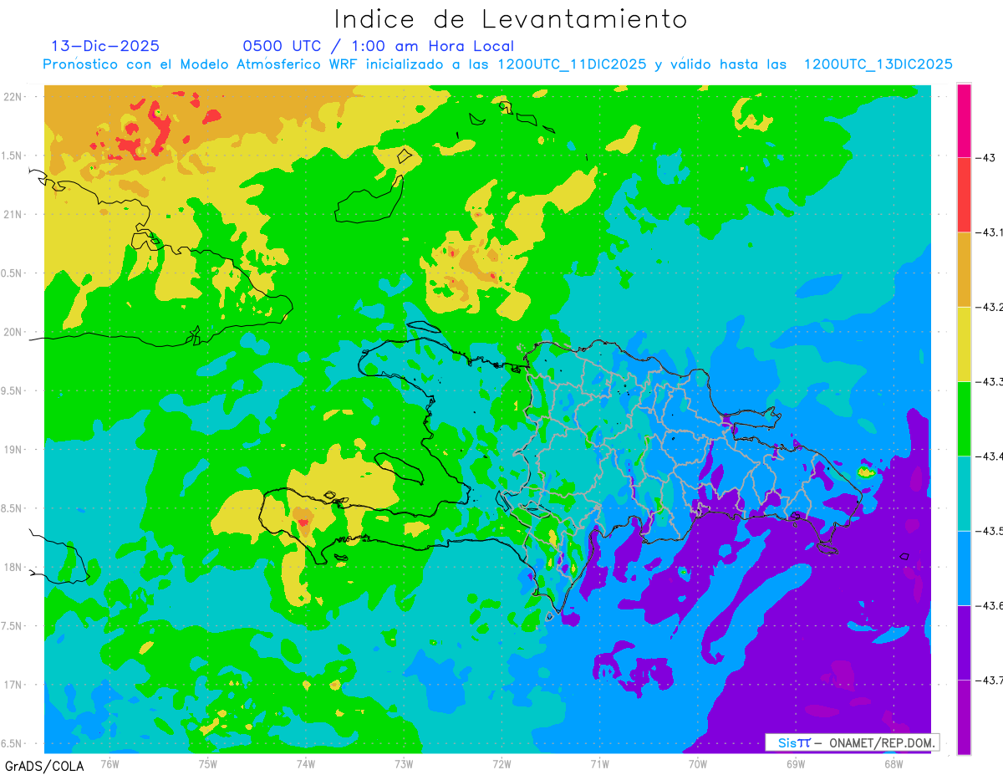Click the latitude label '8.5N'
This screenshot has width=1003, height=775.
(x=13, y=508)
